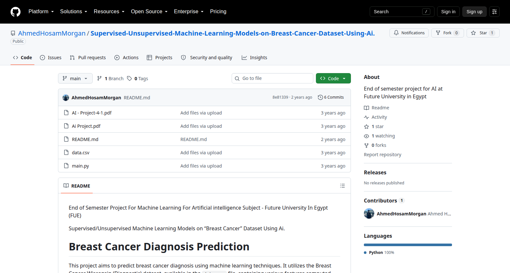
Task: Click the Breast Cancer Diagnosis Prediction heading
Action: click(x=159, y=246)
